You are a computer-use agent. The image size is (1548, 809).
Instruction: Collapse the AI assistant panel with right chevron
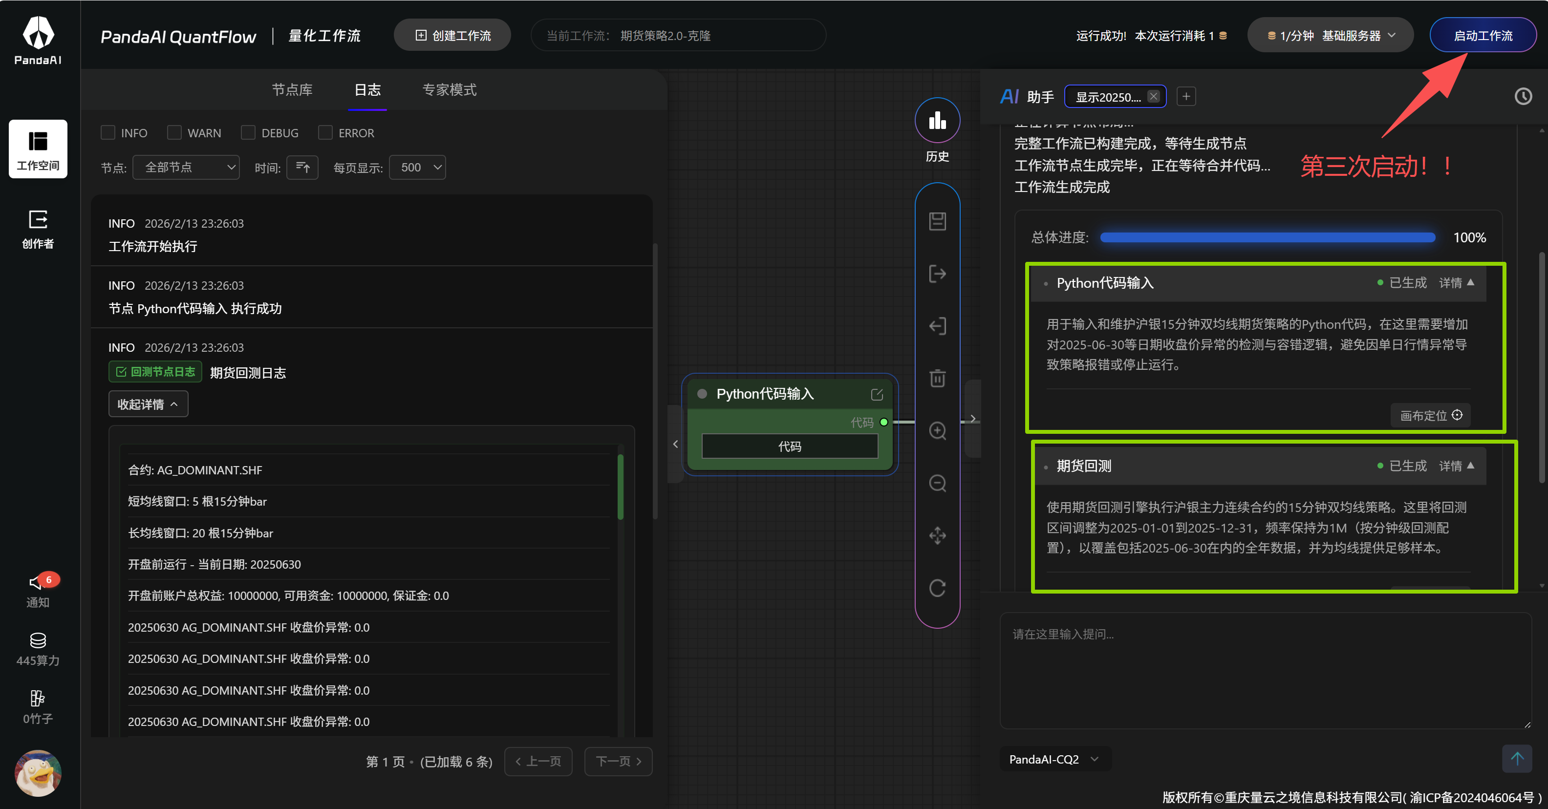(x=973, y=419)
